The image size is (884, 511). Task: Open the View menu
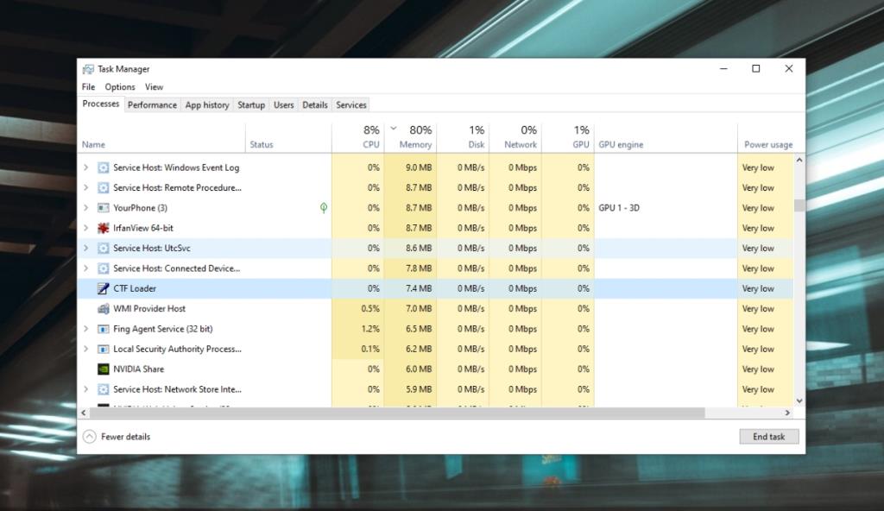coord(154,86)
